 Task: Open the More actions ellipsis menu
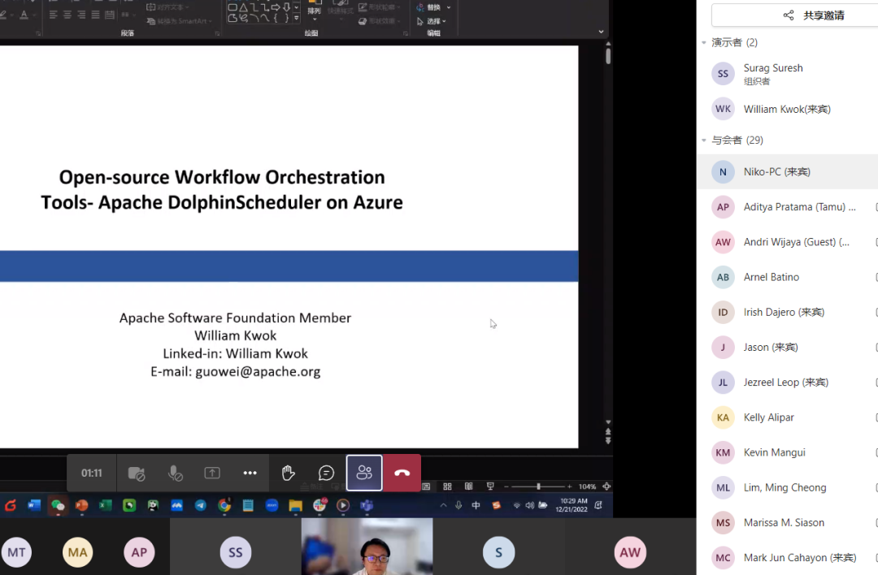coord(250,473)
